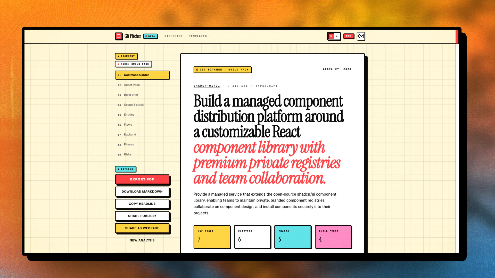Open the mail/newsletter icon at top right

pos(361,36)
